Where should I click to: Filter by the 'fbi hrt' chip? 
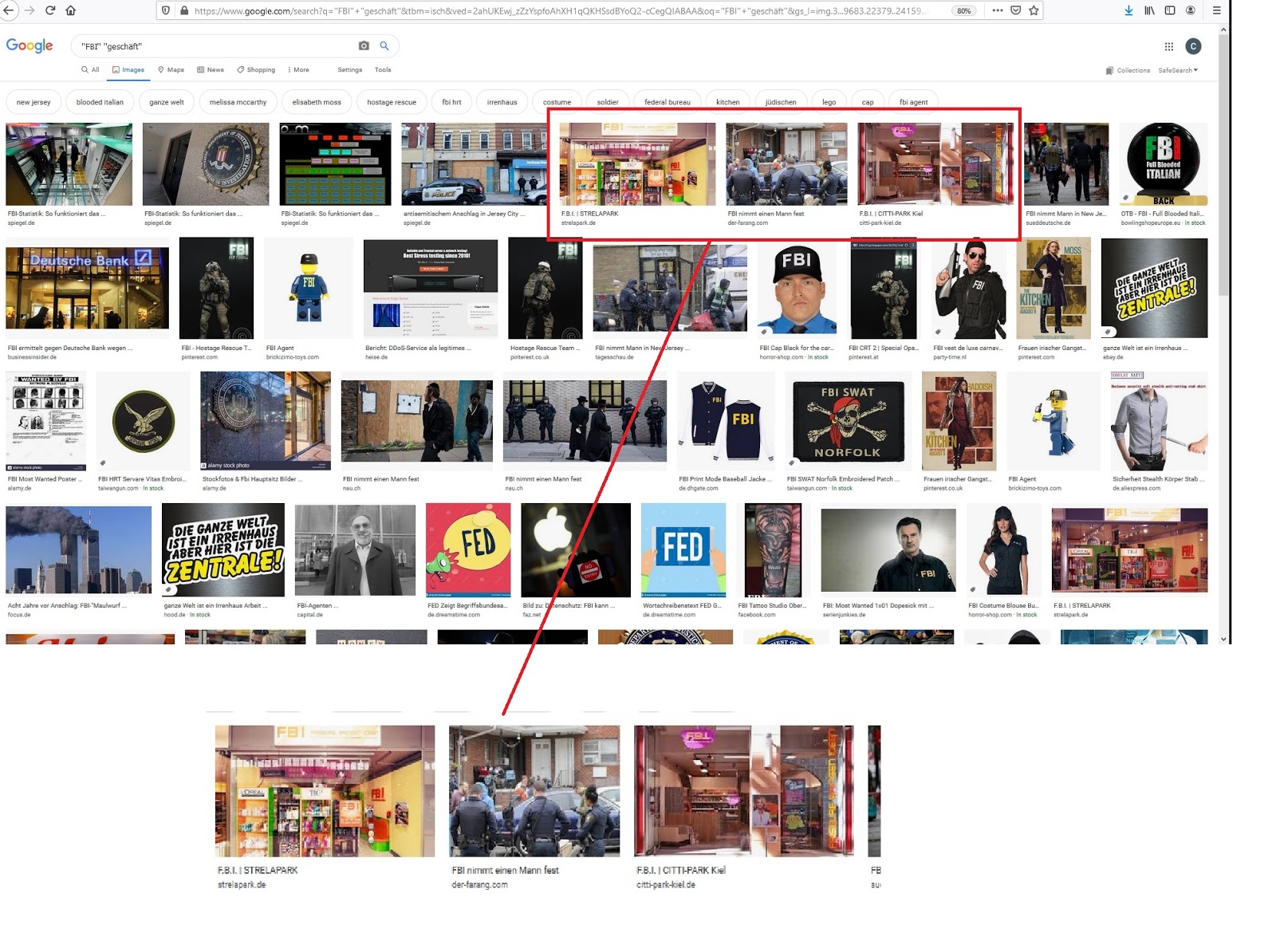point(451,102)
